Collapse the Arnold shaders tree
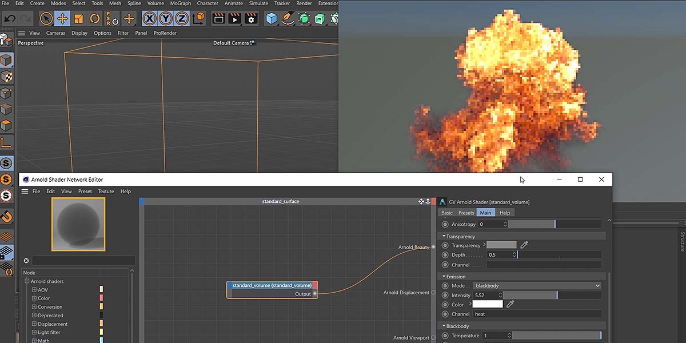 (x=26, y=281)
